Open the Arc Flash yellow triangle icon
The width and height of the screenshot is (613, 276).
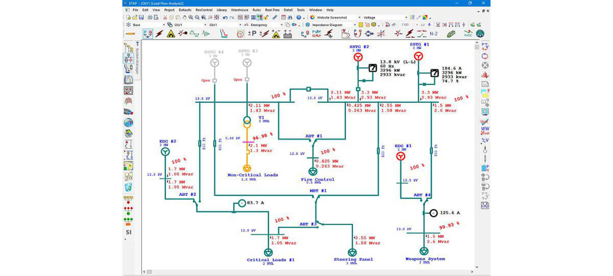pyautogui.click(x=171, y=34)
